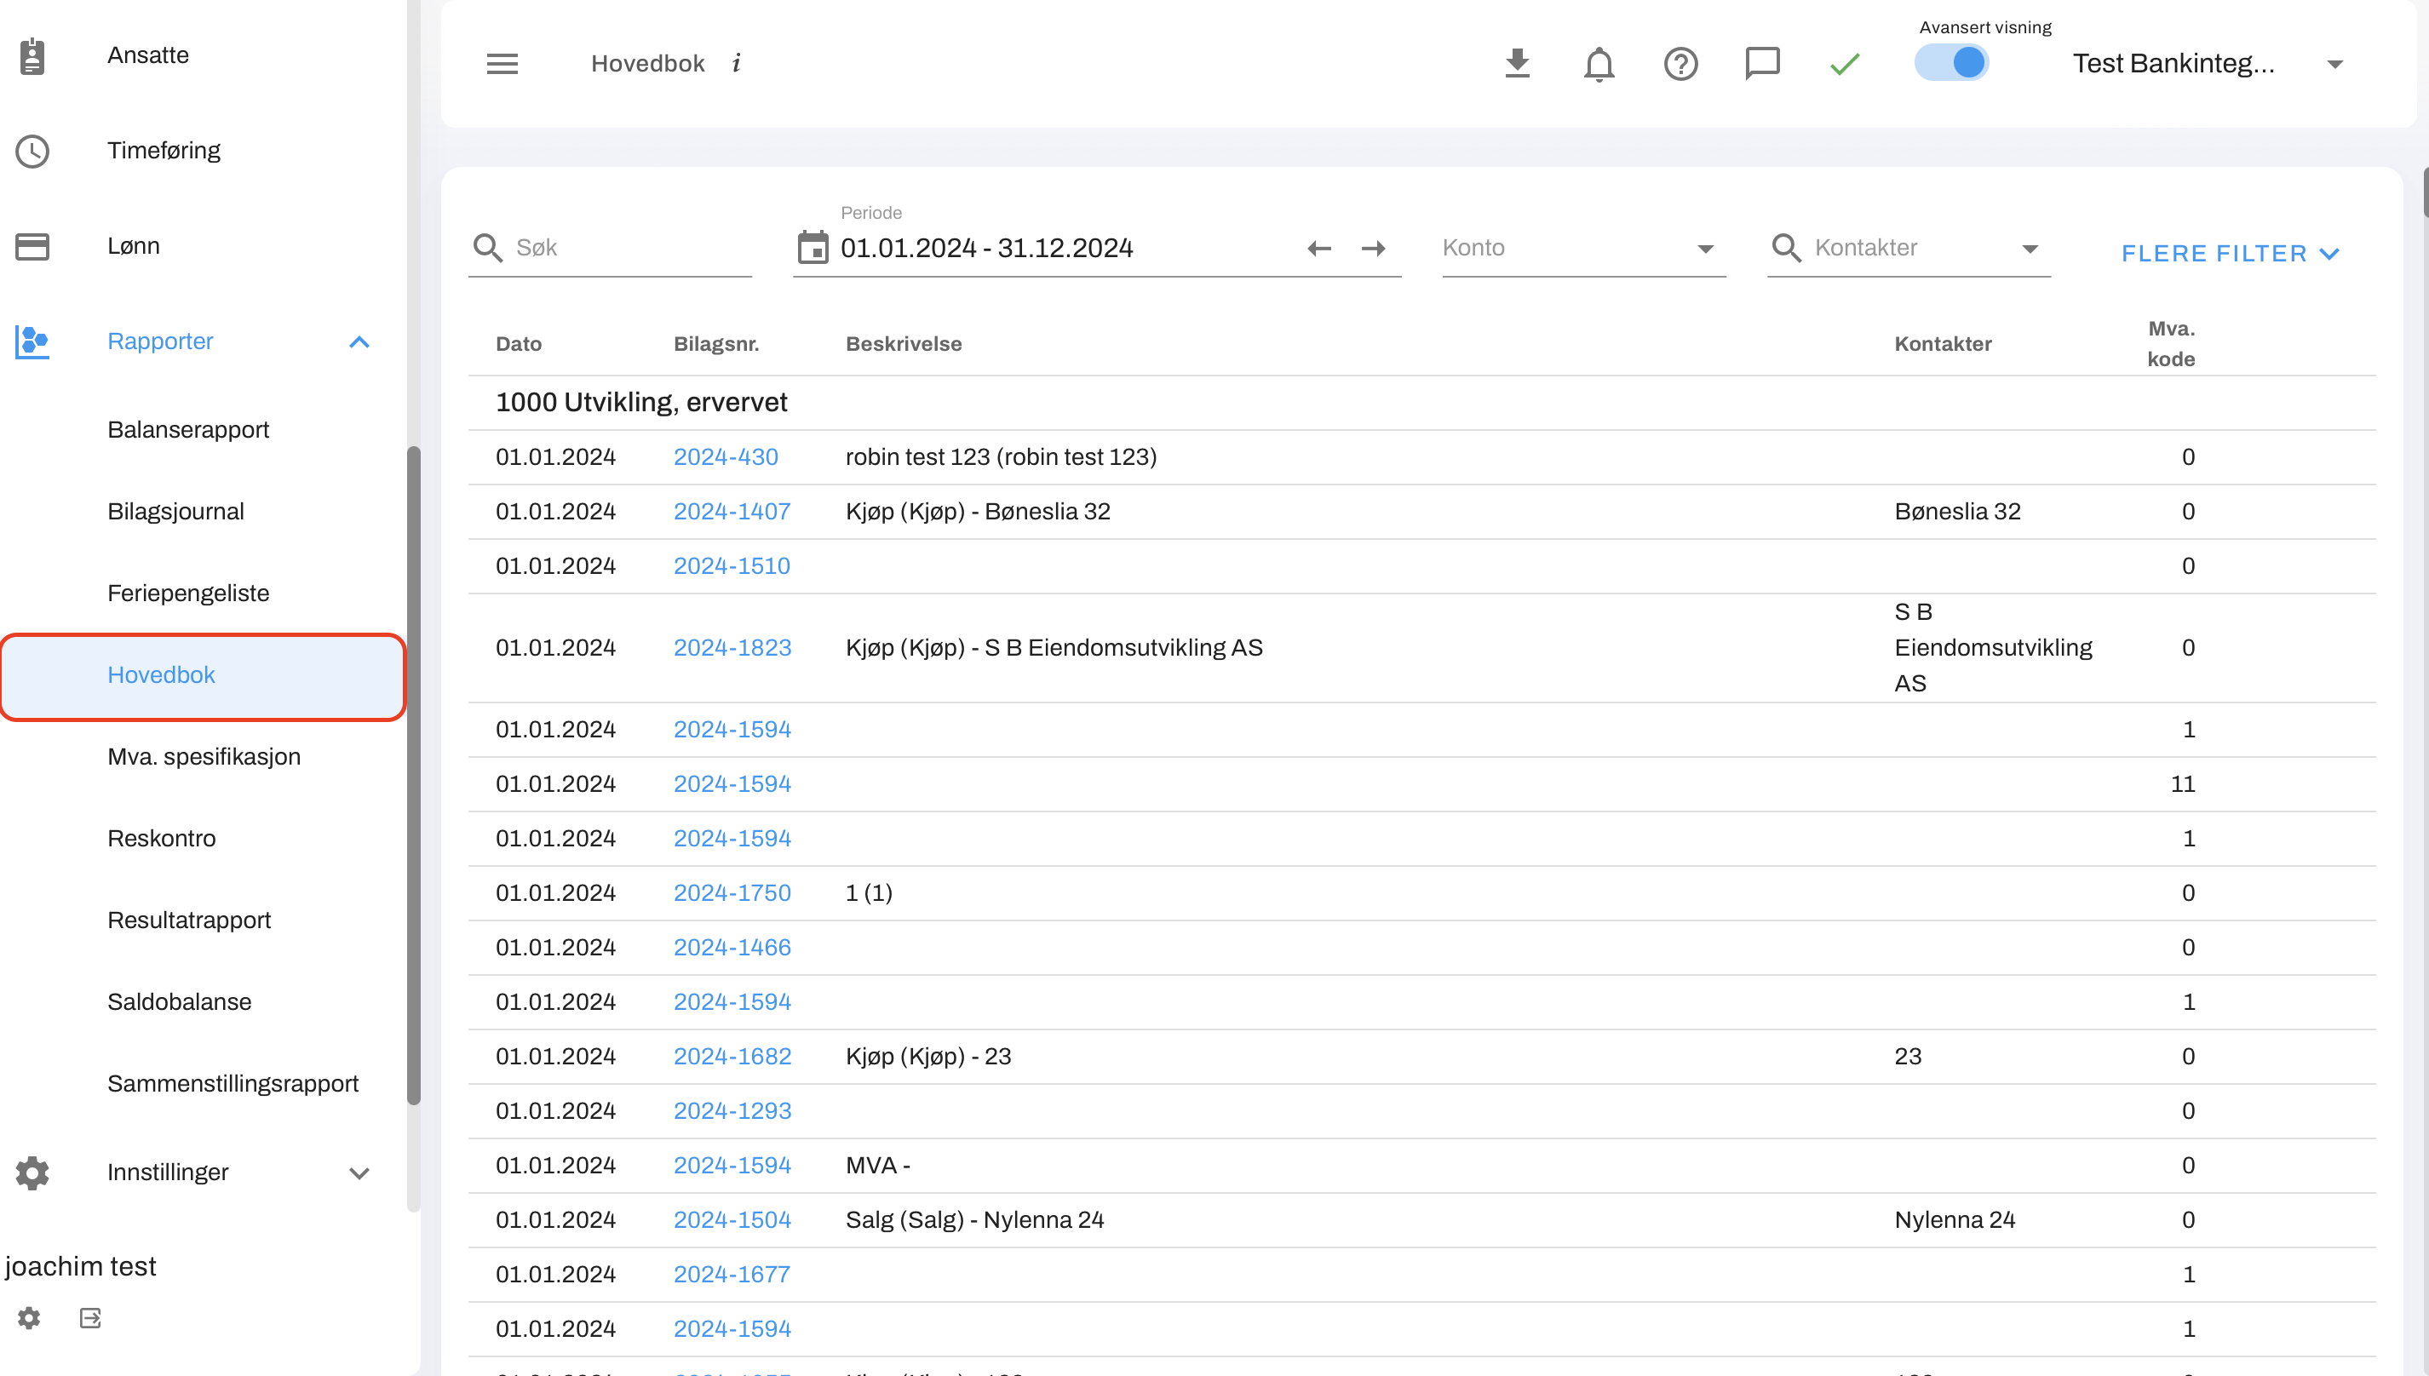Click the green checkmark status icon

pyautogui.click(x=1844, y=63)
